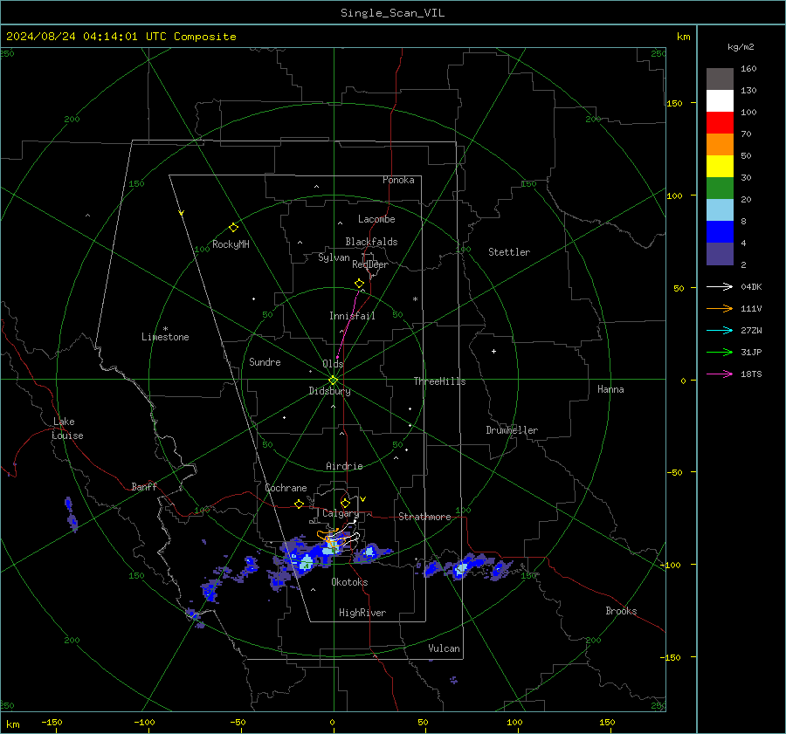Screen dimensions: 786x734
Task: Select the dark purple 2-4 color swatch
Action: point(720,254)
